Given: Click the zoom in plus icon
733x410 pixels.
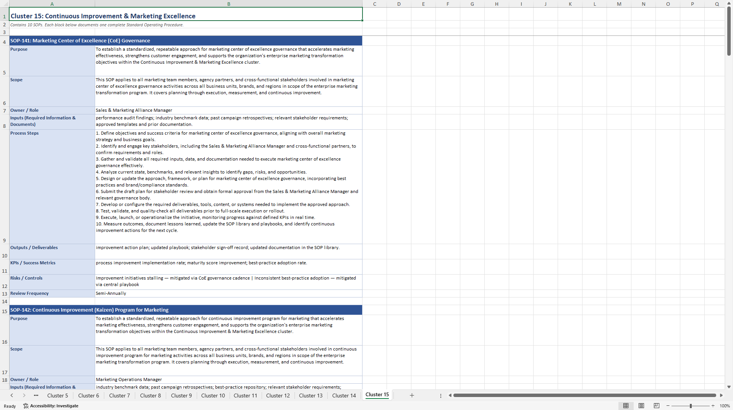Looking at the screenshot, I should pyautogui.click(x=713, y=406).
